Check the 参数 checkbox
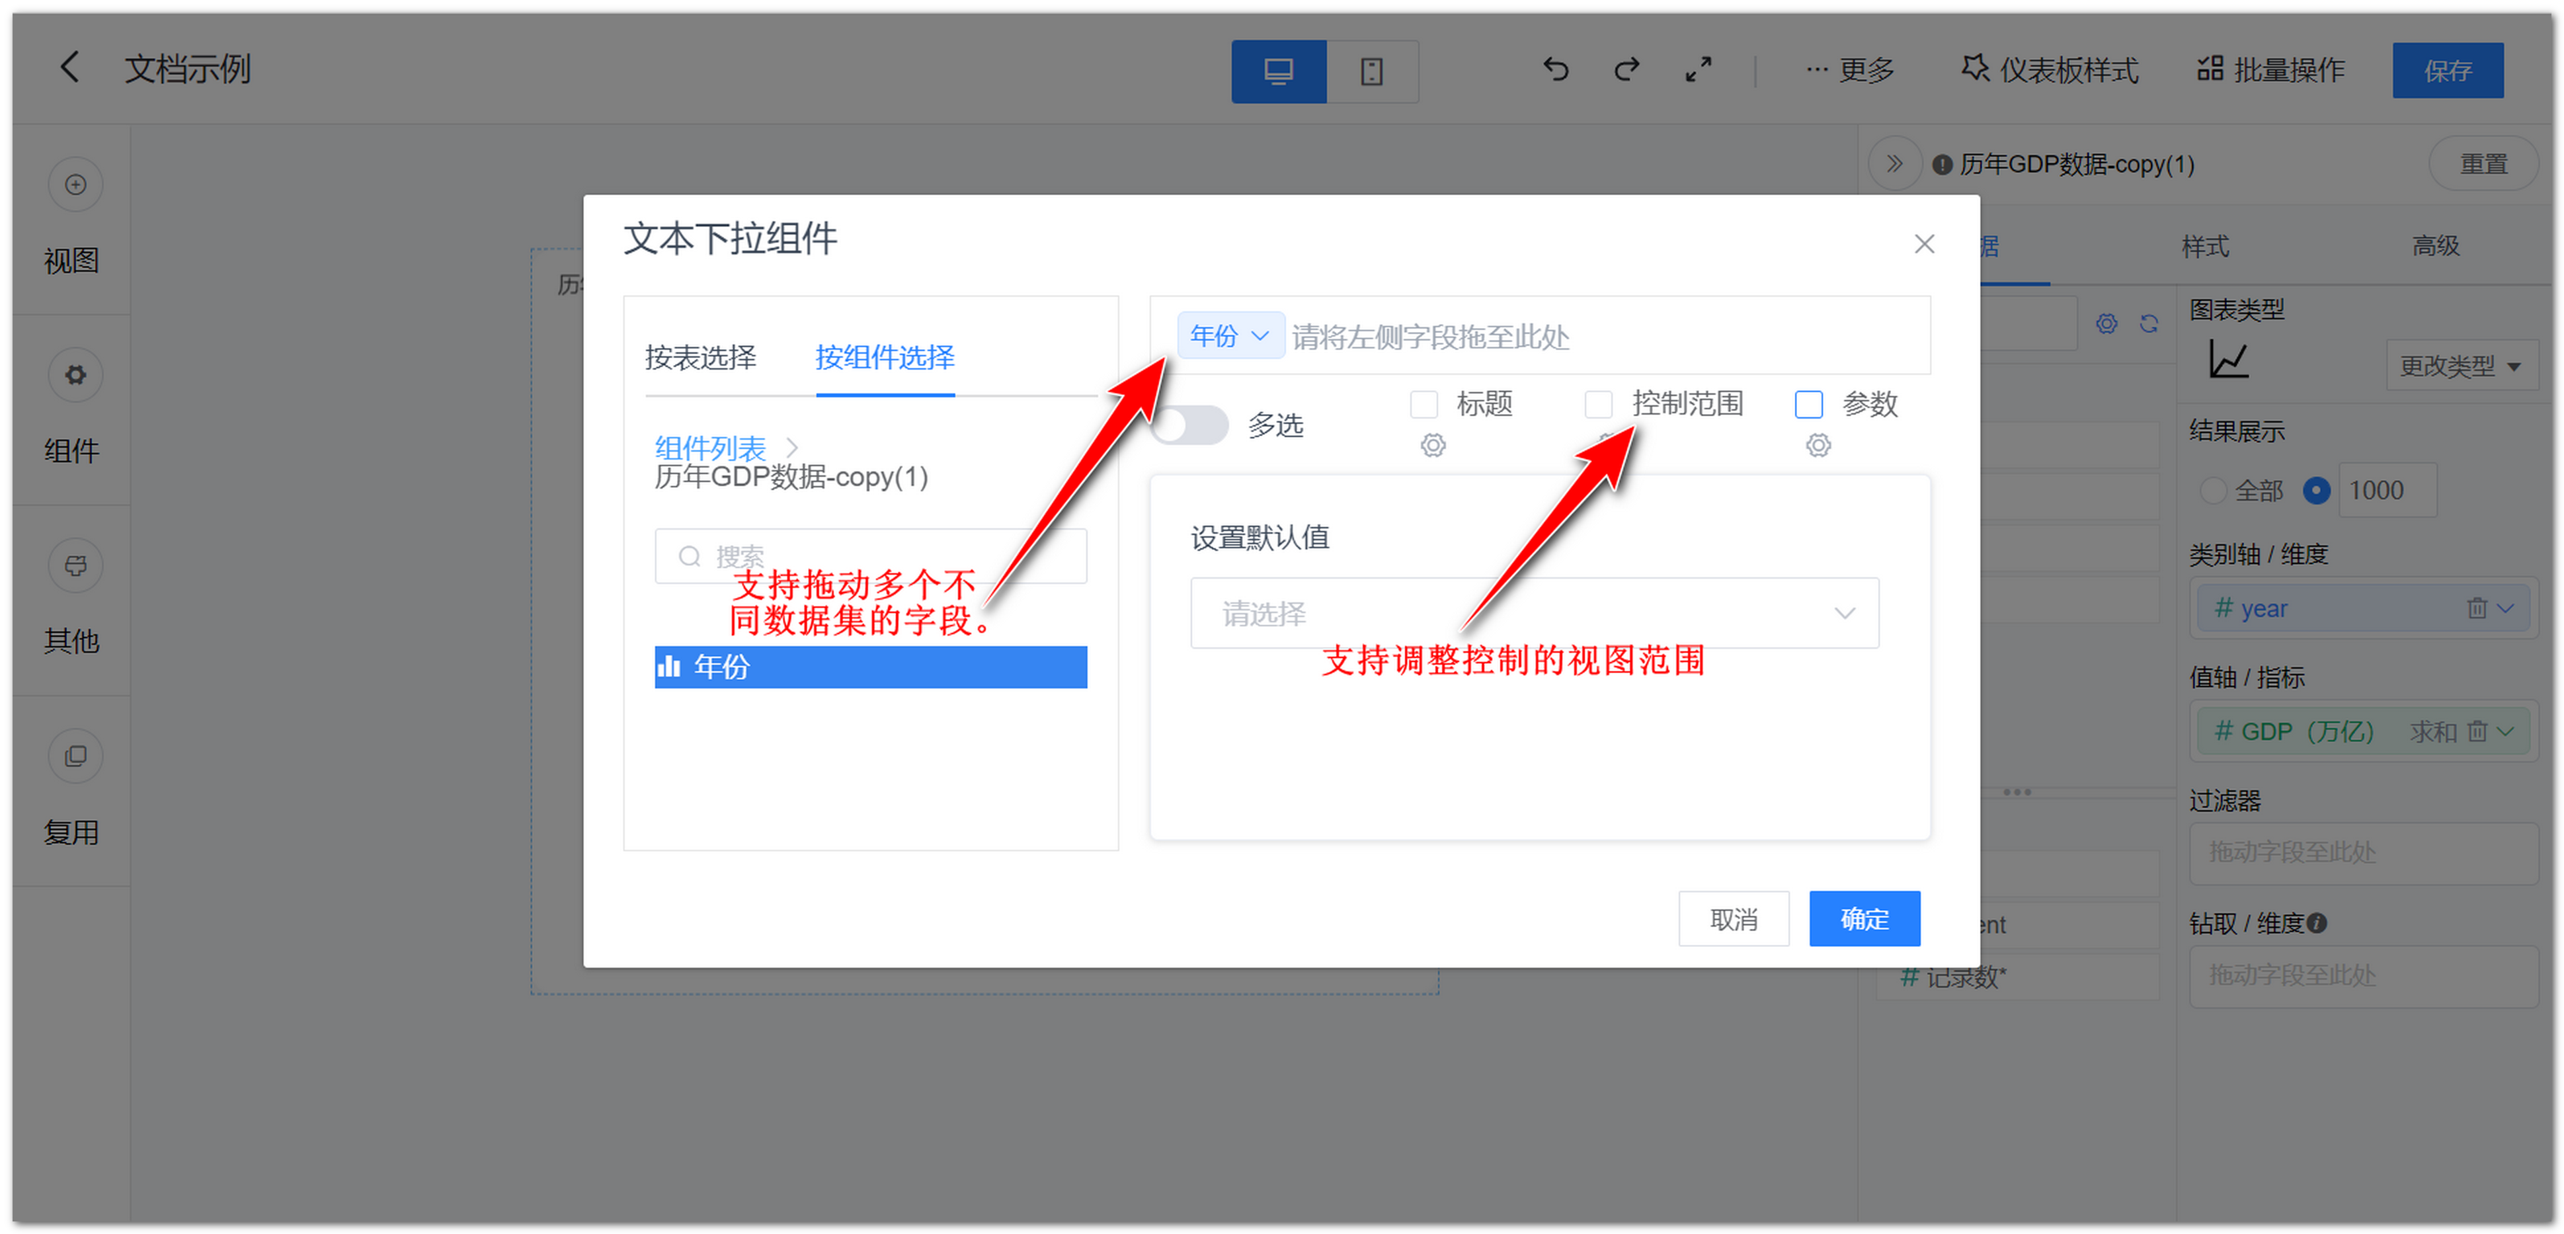 point(1808,404)
